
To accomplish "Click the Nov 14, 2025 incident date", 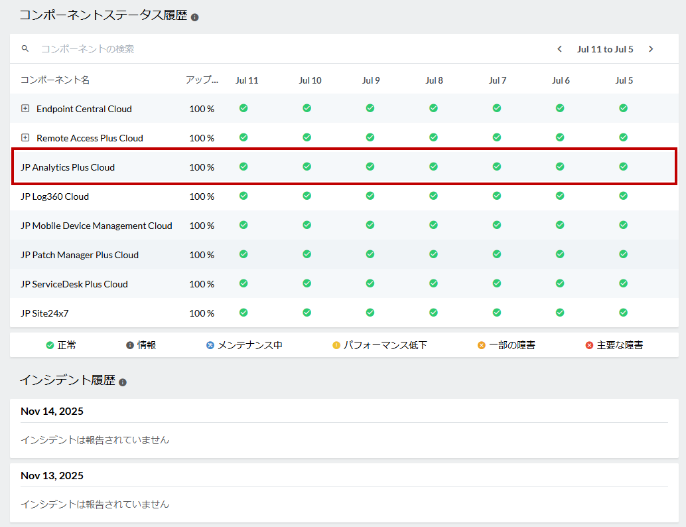I will tap(52, 411).
